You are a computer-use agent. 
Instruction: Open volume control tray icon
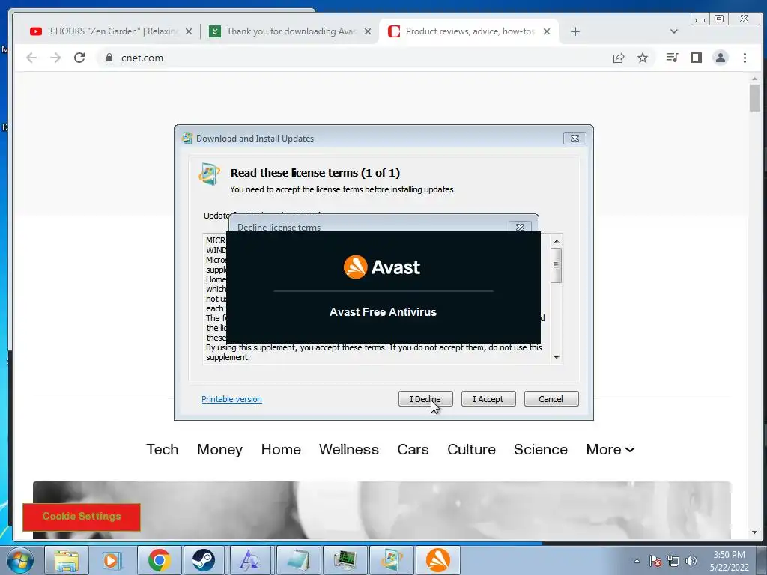(691, 561)
